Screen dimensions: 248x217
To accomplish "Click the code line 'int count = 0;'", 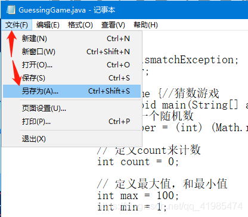I will (x=138, y=162).
